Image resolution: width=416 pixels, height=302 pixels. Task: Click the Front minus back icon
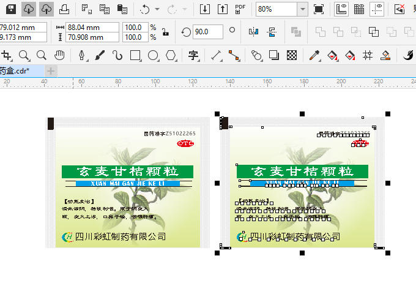pos(392,32)
